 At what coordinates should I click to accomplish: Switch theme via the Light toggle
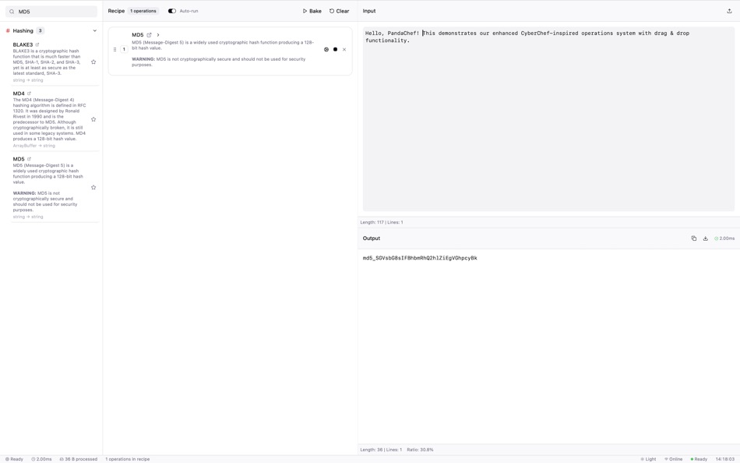(x=648, y=459)
